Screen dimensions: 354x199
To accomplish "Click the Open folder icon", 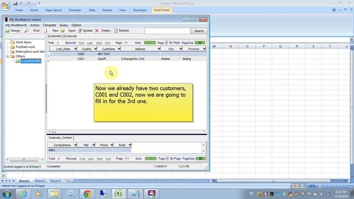I will coord(63,30).
